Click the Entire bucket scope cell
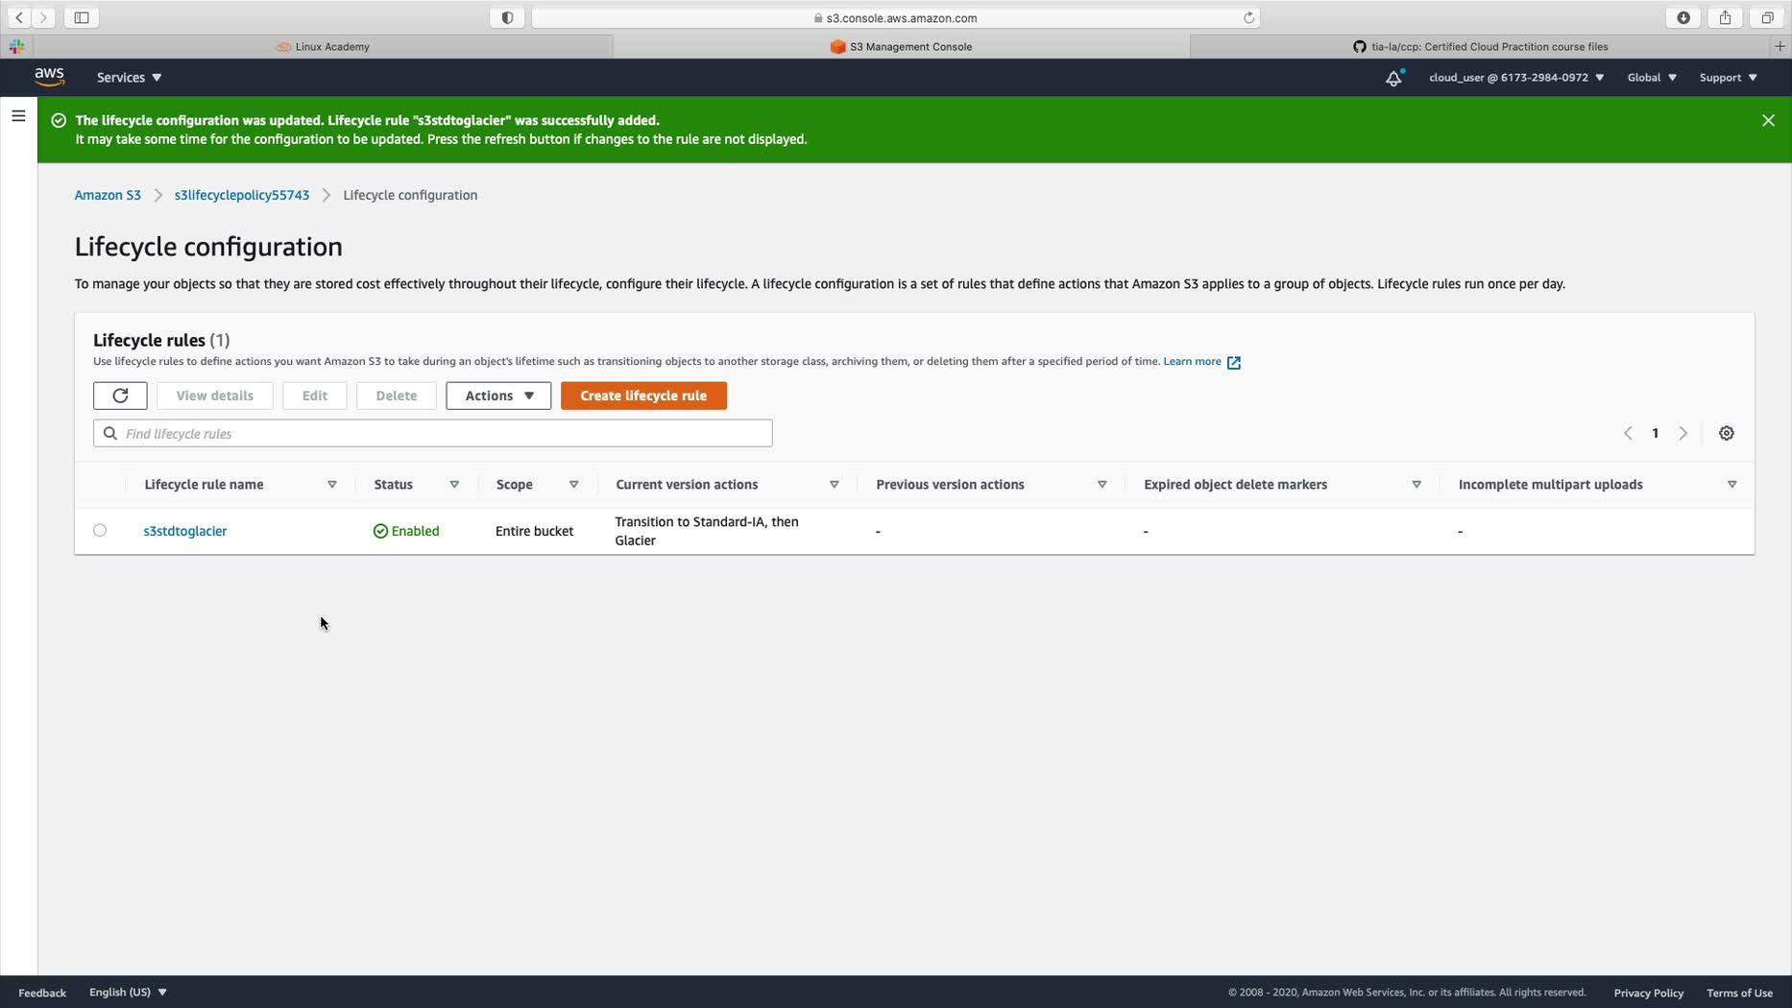Screen dimensions: 1792x1008 tap(534, 531)
